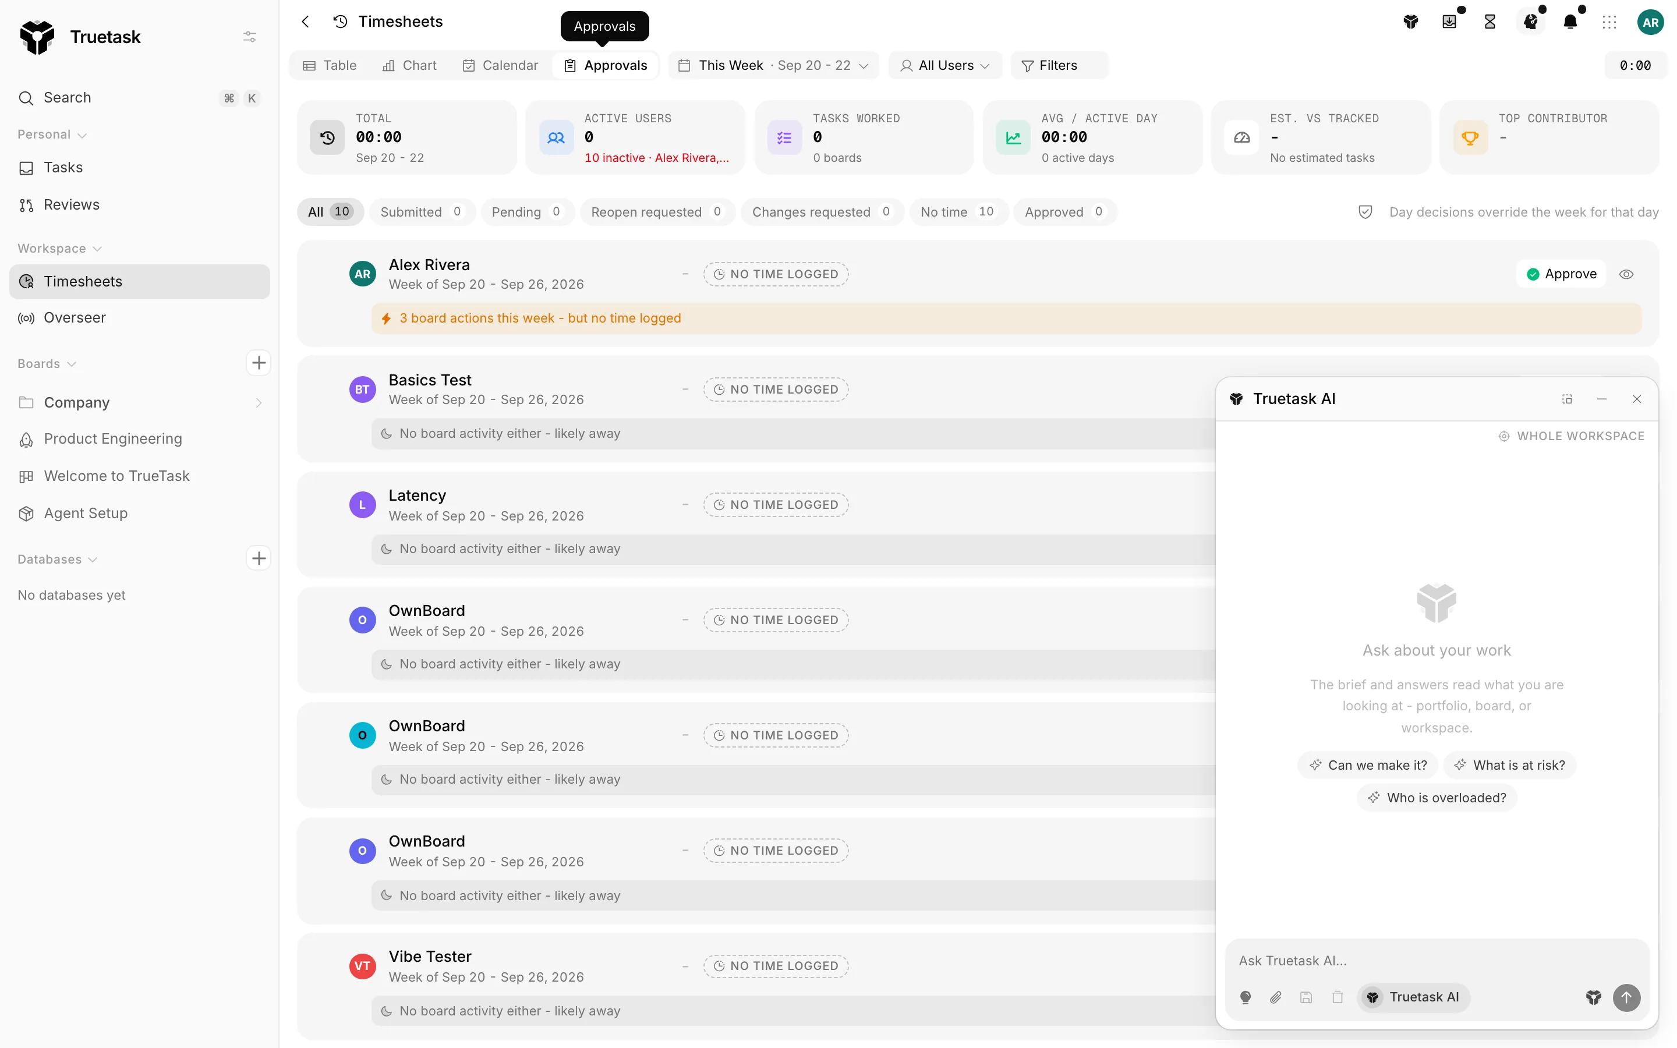Click the Ask Truetask AI input field
Viewport: 1677px width, 1048px height.
[x=1437, y=961]
